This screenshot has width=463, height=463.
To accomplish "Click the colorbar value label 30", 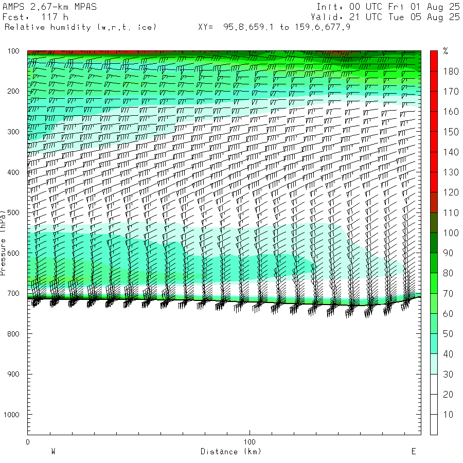I will point(448,374).
